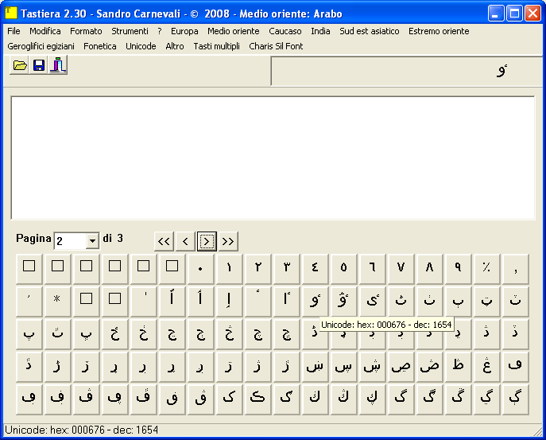The width and height of the screenshot is (546, 440).
Task: Open the Formato menu
Action: (x=86, y=31)
